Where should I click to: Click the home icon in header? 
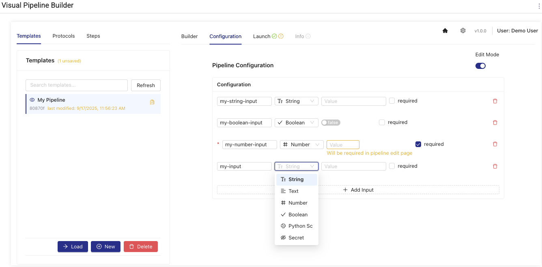coord(445,31)
